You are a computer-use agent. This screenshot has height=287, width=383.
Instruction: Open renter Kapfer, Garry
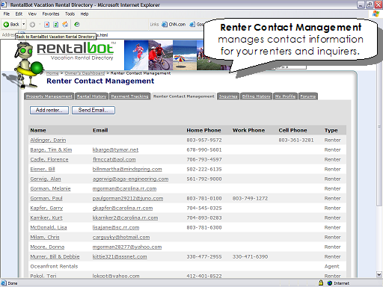(x=46, y=208)
